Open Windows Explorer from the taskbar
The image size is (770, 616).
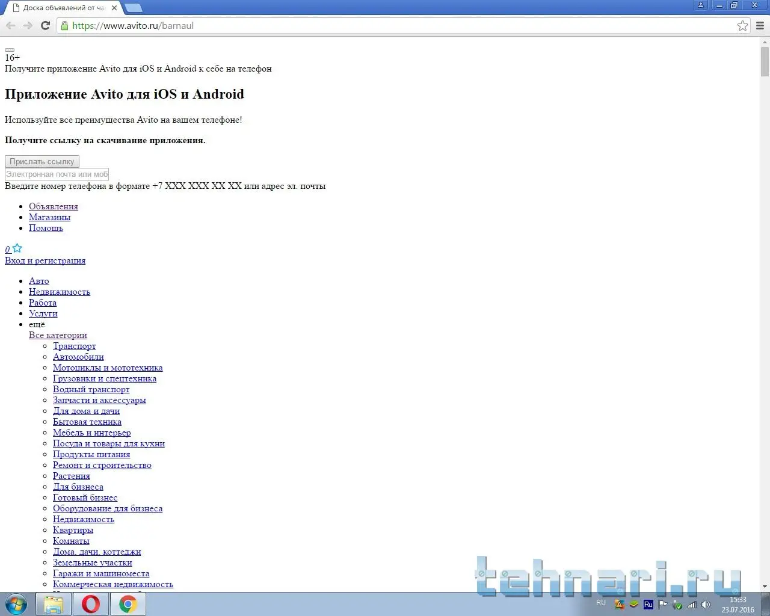(54, 604)
